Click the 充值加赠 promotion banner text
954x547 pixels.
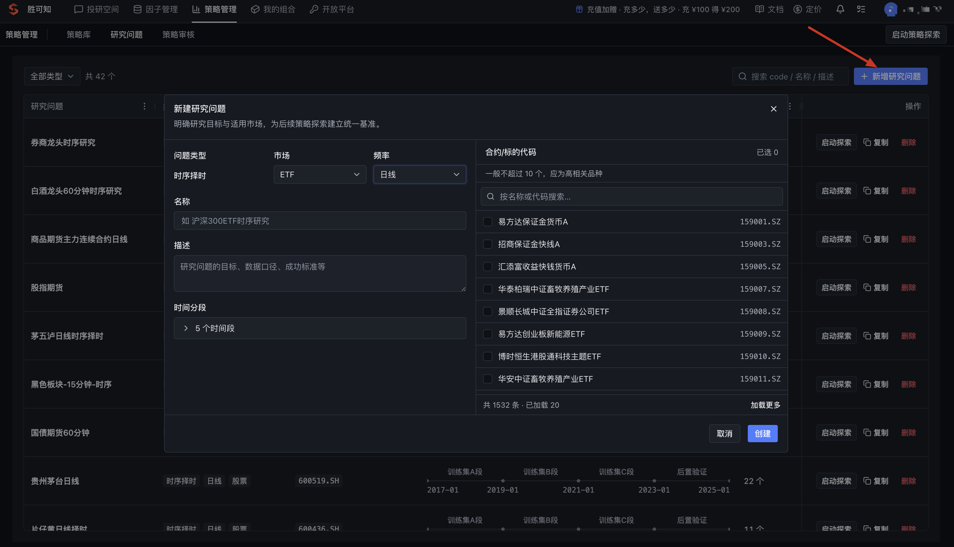coord(663,10)
